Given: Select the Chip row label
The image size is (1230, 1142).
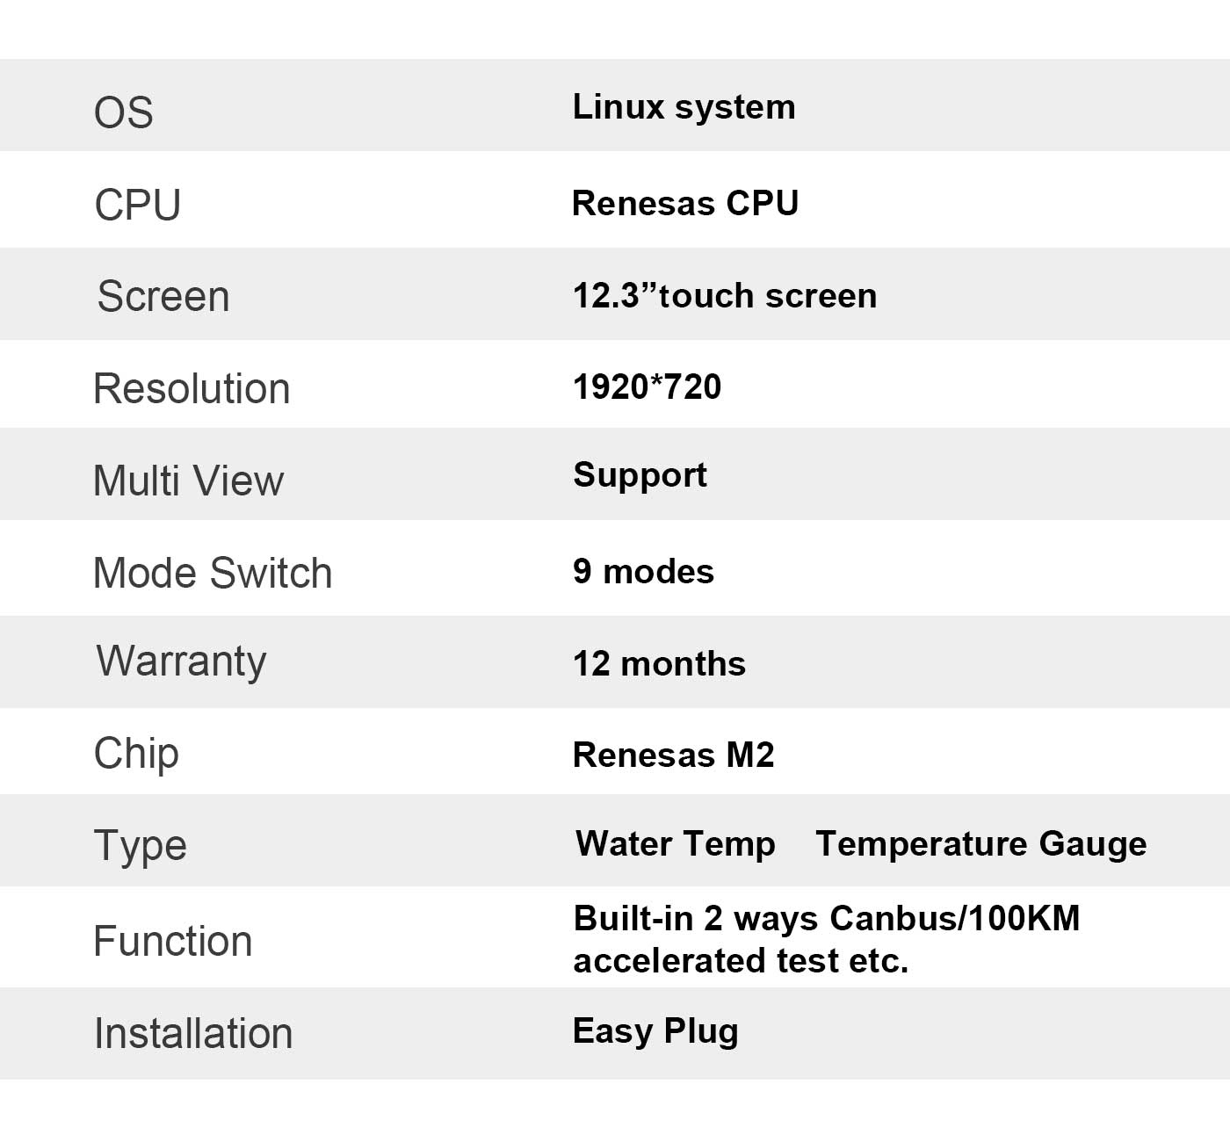Looking at the screenshot, I should coord(136,754).
